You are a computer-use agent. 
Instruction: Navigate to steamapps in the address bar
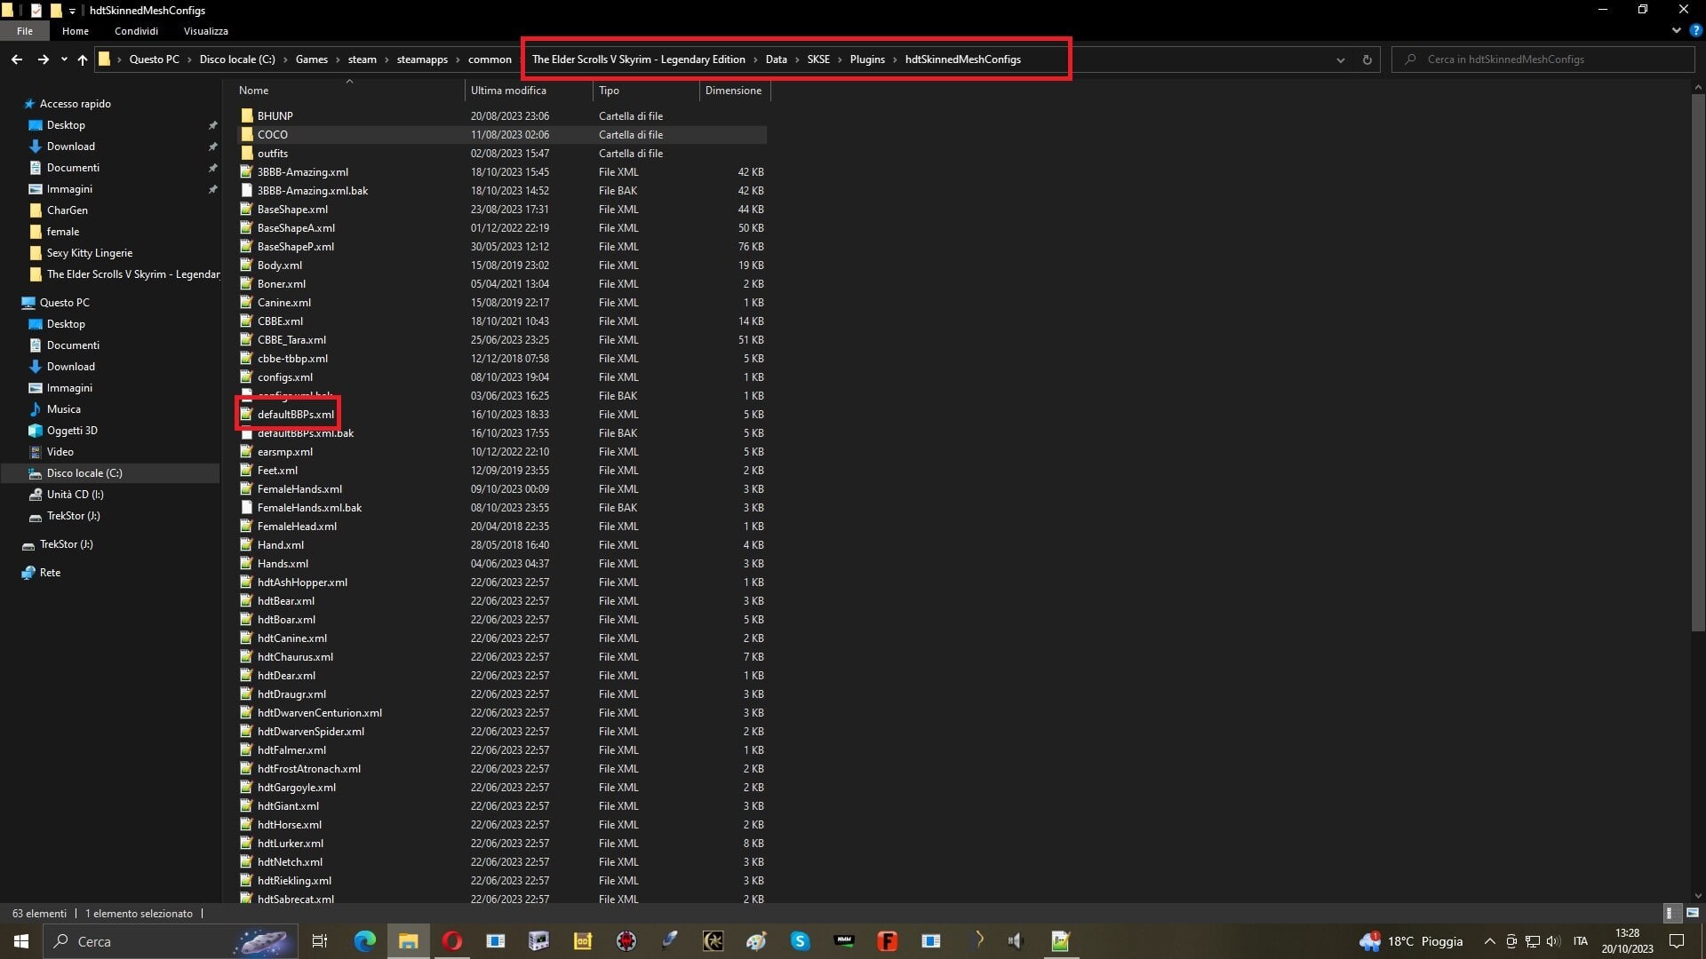pyautogui.click(x=422, y=59)
